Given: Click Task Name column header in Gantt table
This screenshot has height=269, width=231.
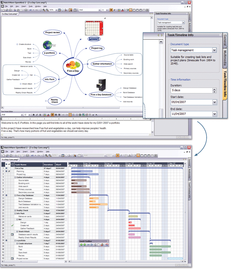Looking at the screenshot, I should tap(28, 165).
